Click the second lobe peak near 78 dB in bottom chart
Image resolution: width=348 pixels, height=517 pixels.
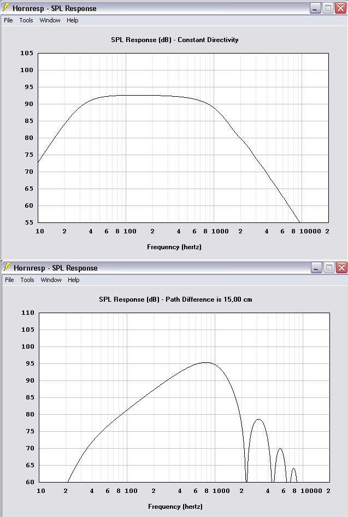(x=259, y=419)
